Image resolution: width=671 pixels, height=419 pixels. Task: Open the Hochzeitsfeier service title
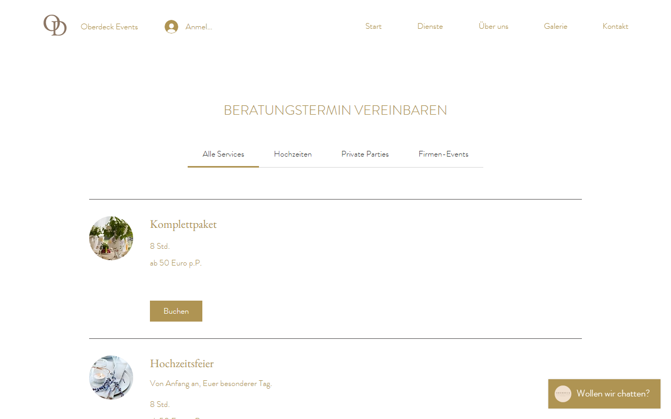click(182, 363)
